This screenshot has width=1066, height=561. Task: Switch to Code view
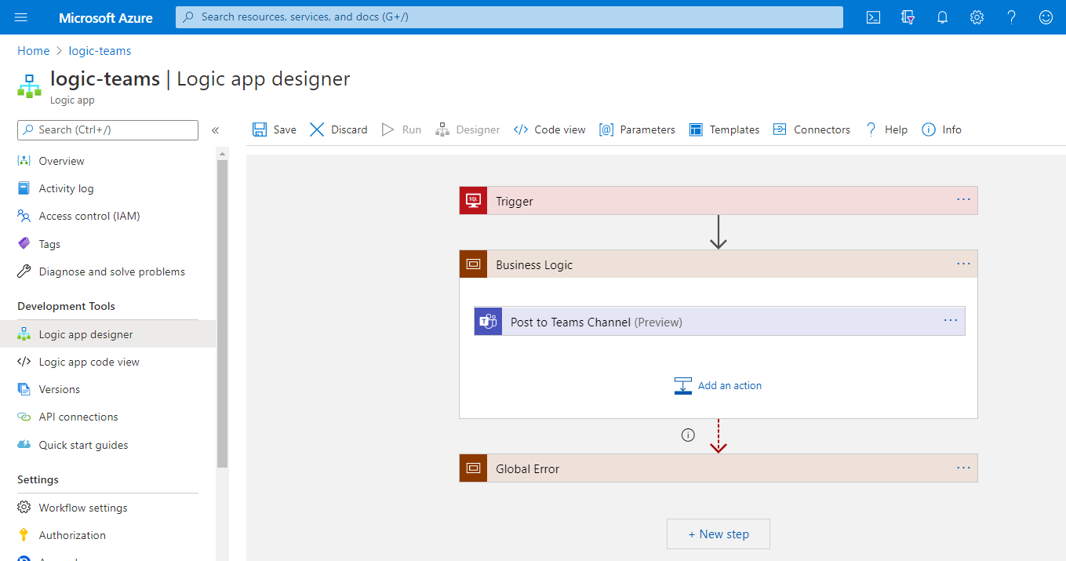pyautogui.click(x=550, y=130)
